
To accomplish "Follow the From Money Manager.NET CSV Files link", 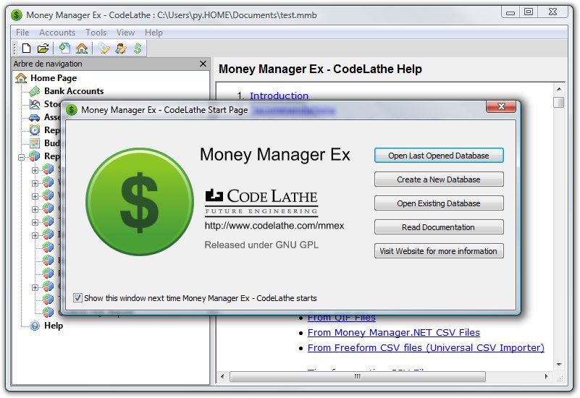I will click(393, 333).
